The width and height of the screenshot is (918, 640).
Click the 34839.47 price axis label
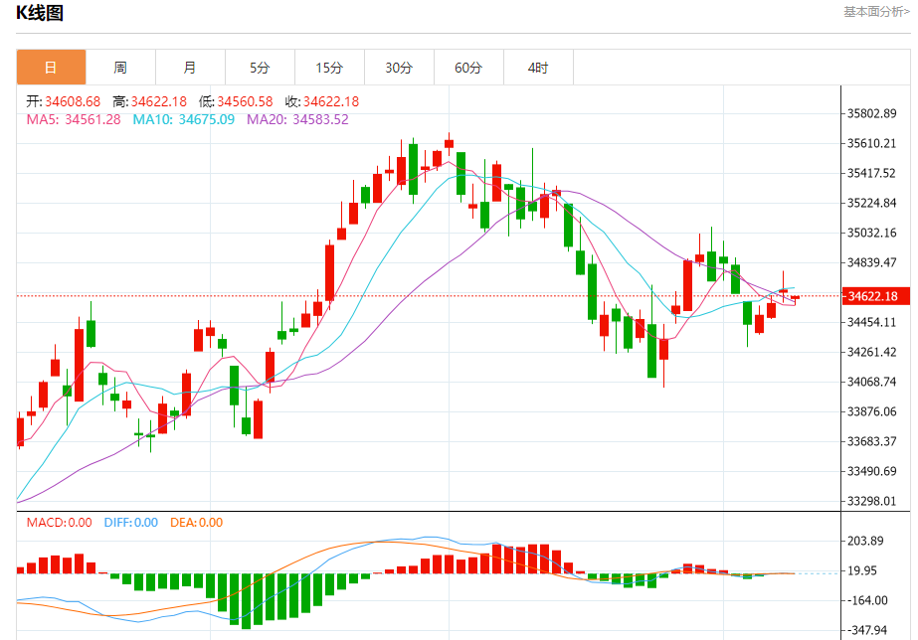coord(871,262)
